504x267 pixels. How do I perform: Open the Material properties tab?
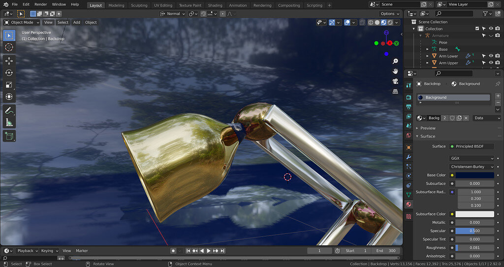[x=409, y=204]
